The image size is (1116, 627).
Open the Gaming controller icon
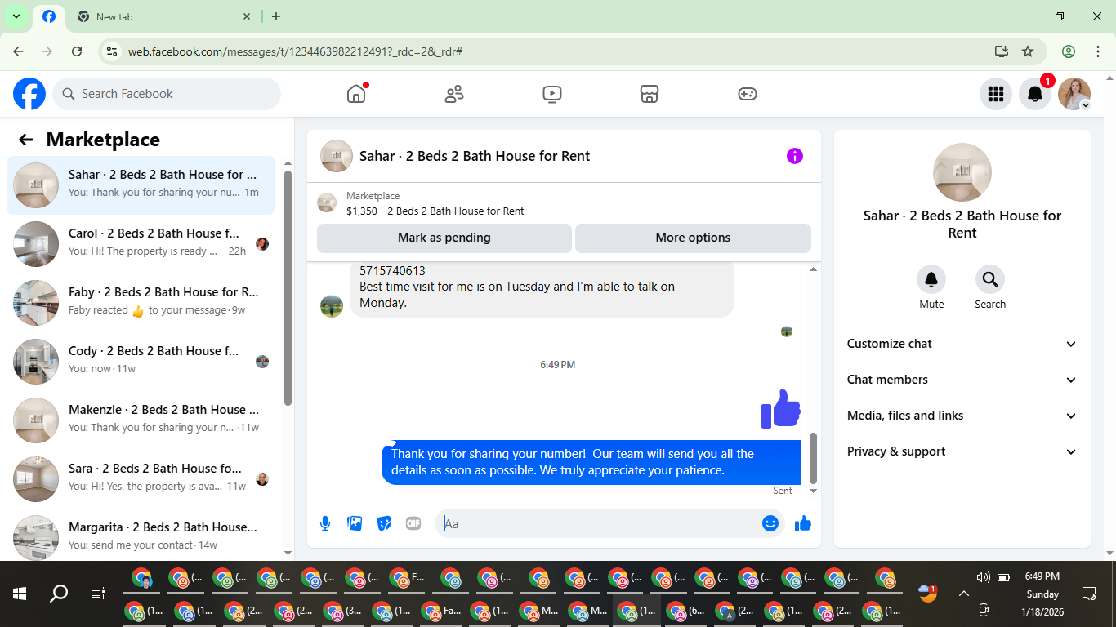(748, 94)
